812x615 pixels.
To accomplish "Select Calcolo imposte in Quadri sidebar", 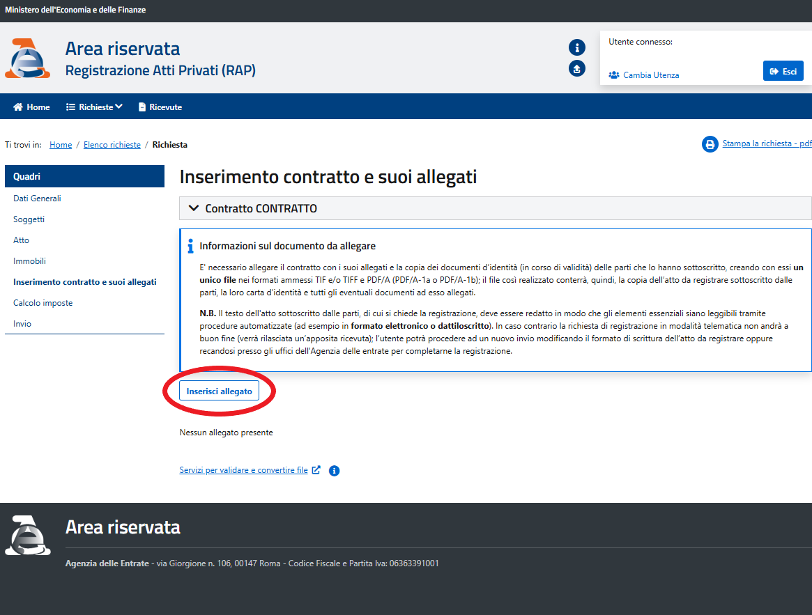I will click(43, 303).
